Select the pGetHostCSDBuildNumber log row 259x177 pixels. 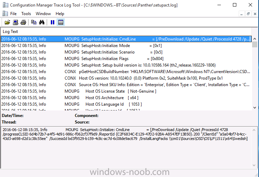(x=126, y=72)
